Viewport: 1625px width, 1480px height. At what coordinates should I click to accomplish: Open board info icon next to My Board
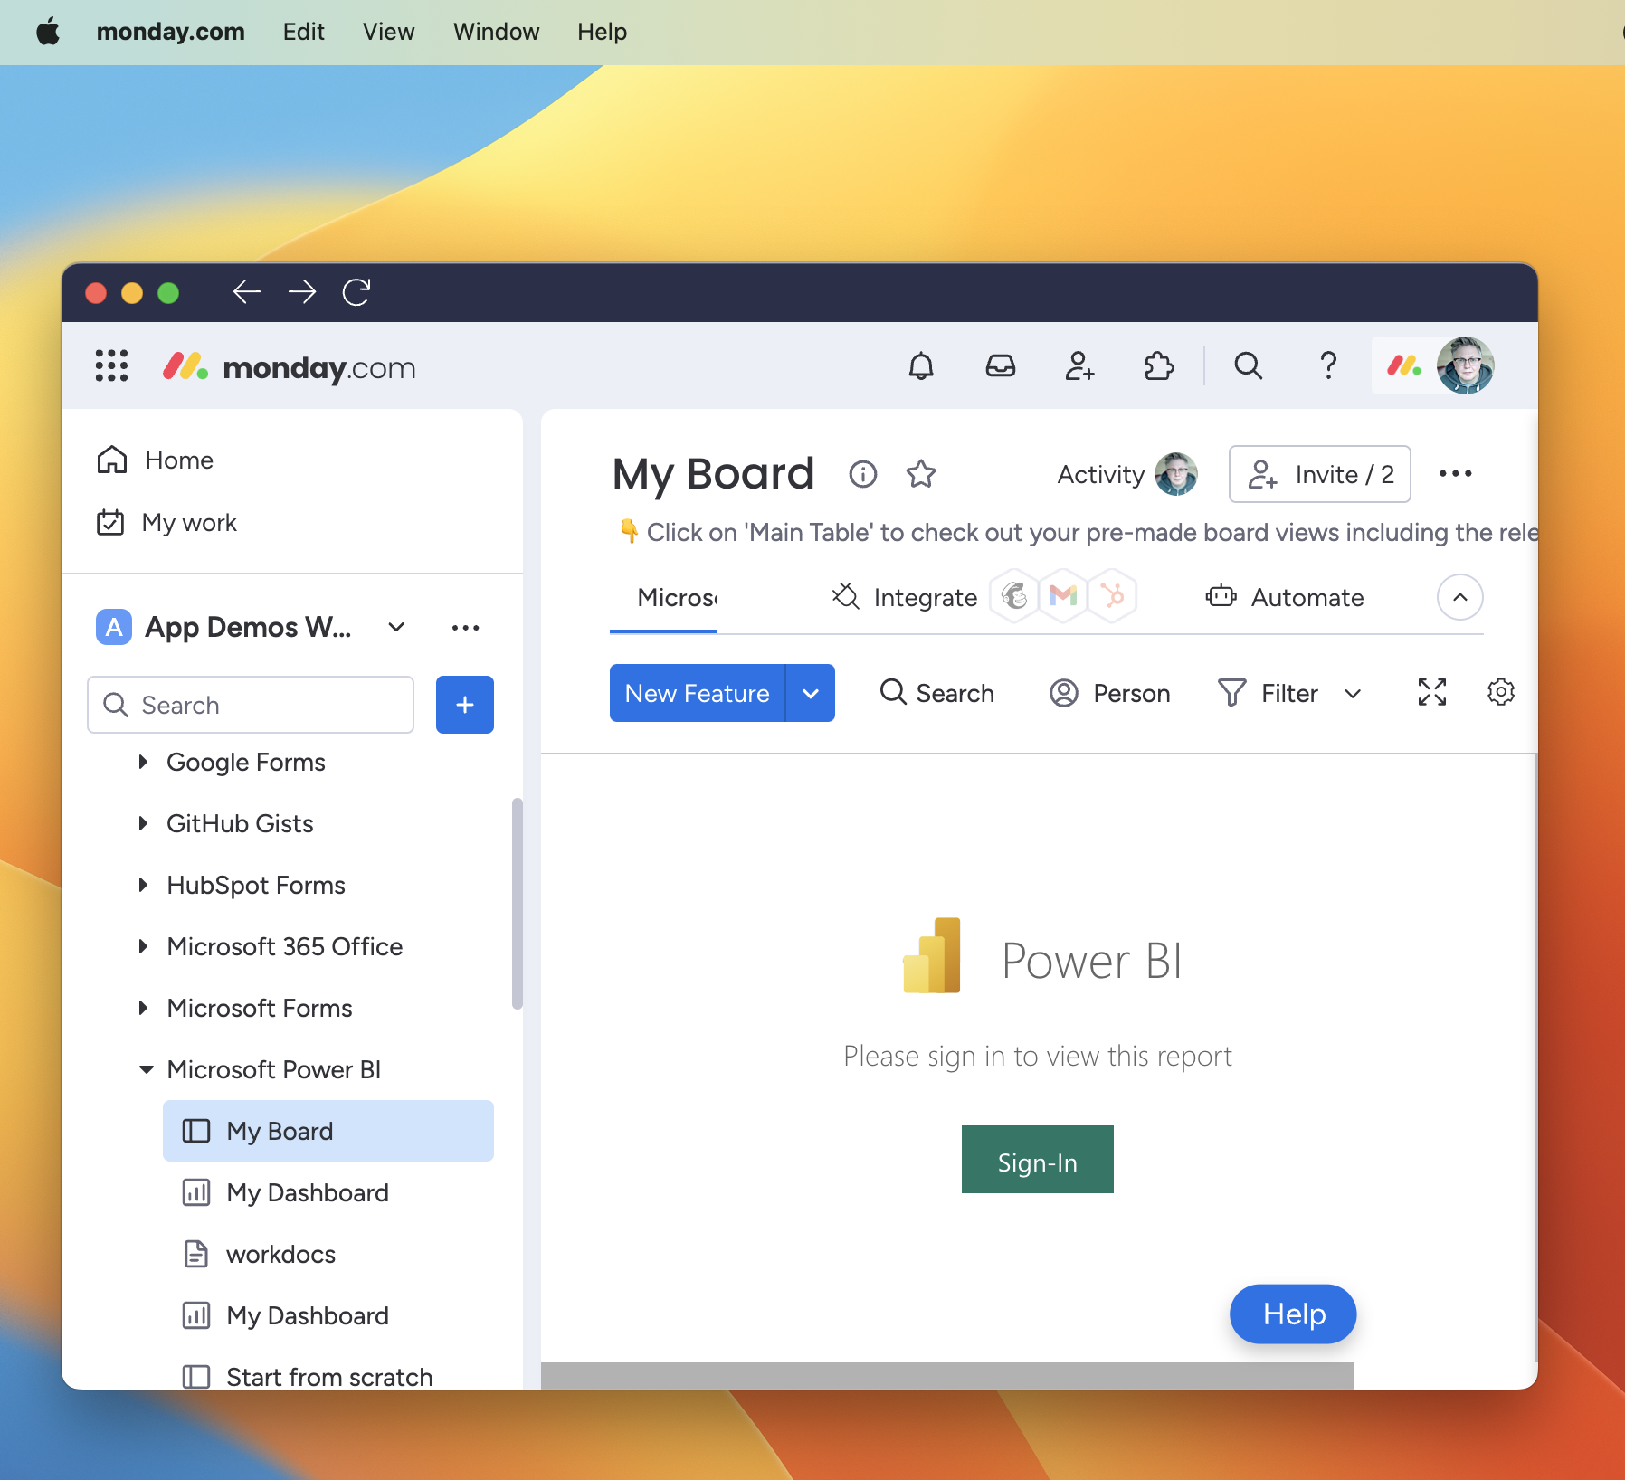(862, 474)
